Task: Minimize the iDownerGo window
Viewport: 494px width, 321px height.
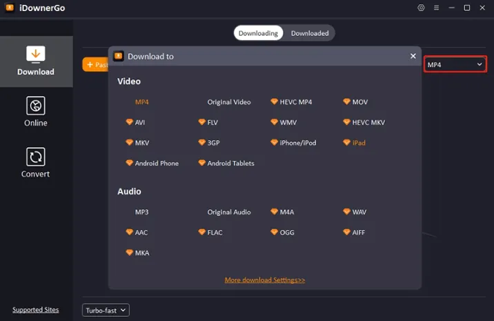Action: 451,8
